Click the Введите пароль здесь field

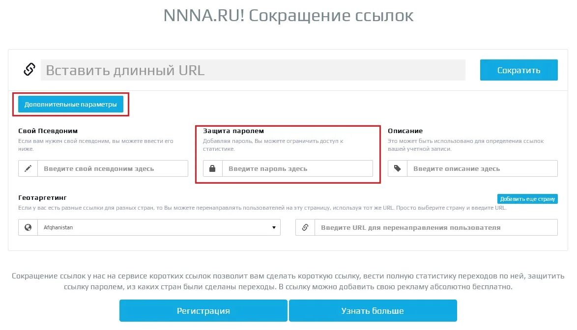click(x=297, y=168)
